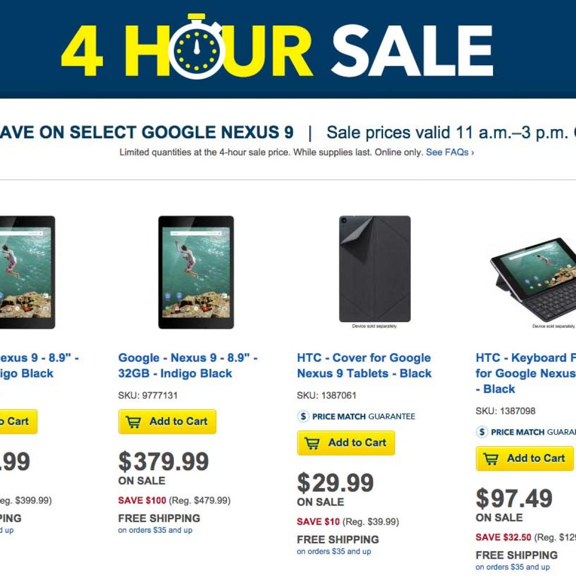
Task: Open the Nexus 9 32GB Indigo Black title
Action: coord(188,366)
